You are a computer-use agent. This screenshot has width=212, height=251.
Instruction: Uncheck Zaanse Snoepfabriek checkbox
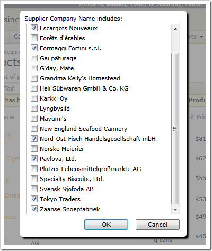point(34,209)
